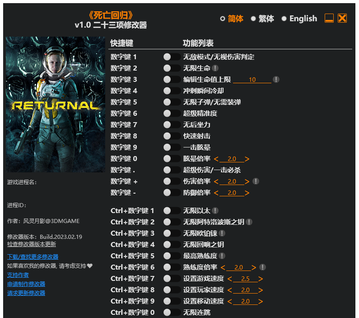359x318 pixels.
Task: Click 申请制作修改器 link
Action: click(x=26, y=284)
